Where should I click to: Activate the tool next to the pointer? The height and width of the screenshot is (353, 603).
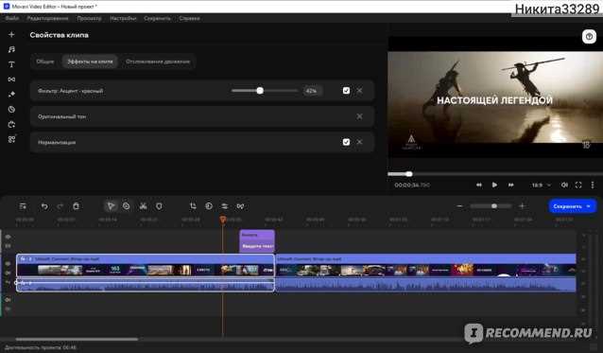pos(126,206)
